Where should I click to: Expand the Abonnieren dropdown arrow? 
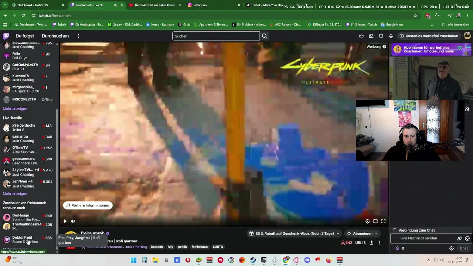click(377, 233)
